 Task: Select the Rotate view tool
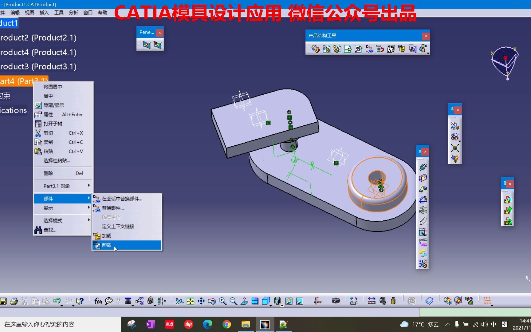point(212,301)
